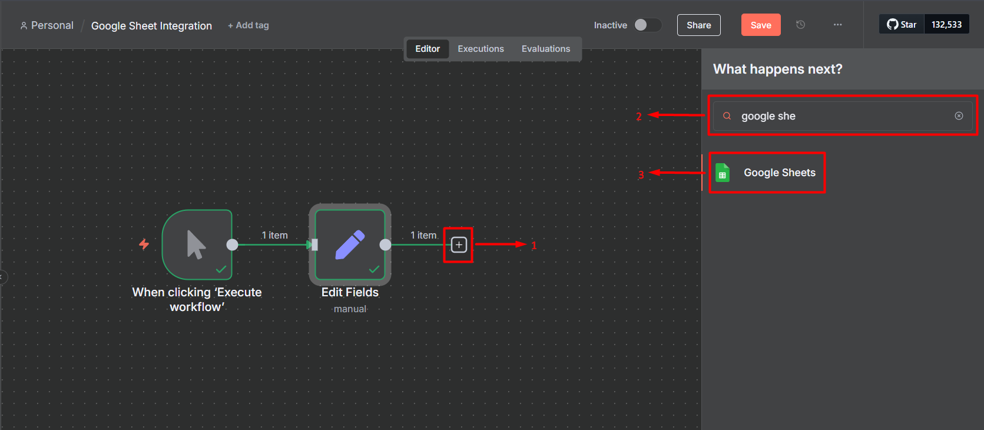This screenshot has width=984, height=430.
Task: Click the green checkmark on trigger node
Action: [x=221, y=269]
